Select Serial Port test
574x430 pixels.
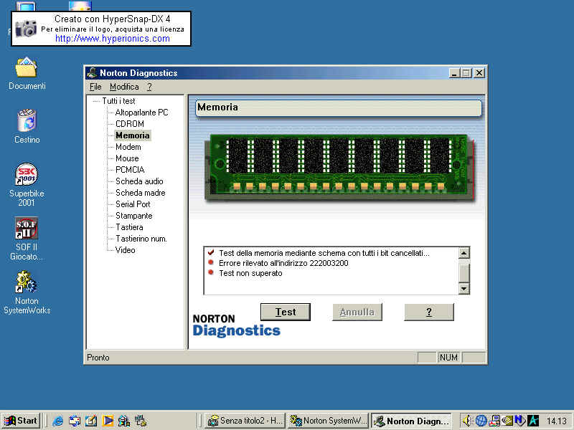[133, 204]
